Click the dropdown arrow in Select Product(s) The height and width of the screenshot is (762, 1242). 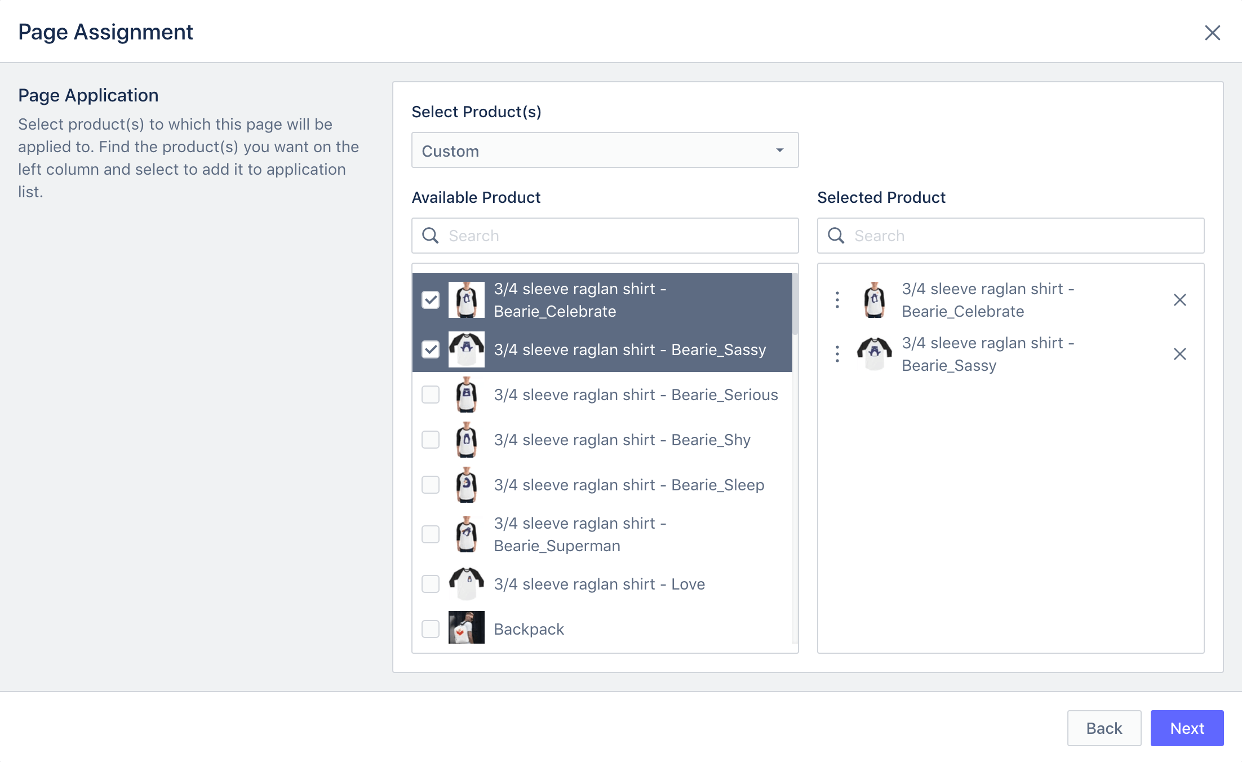(779, 150)
